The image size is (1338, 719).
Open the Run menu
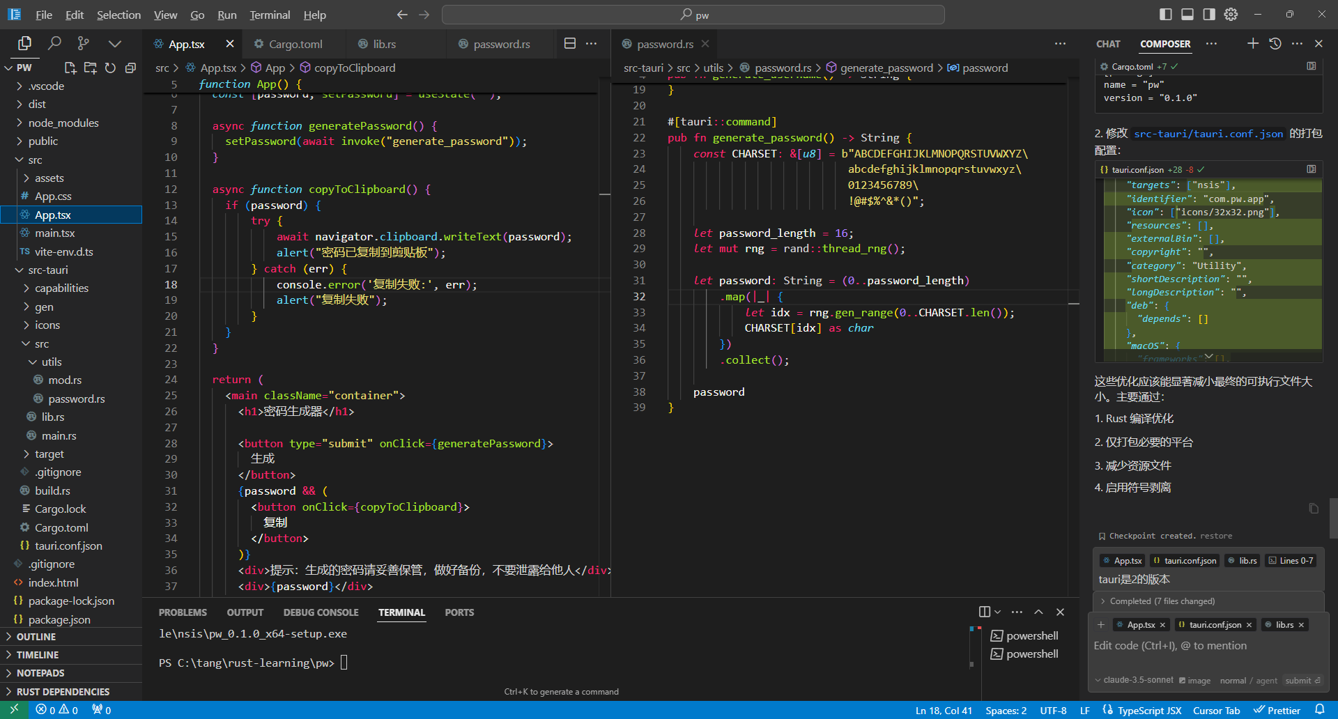(226, 15)
